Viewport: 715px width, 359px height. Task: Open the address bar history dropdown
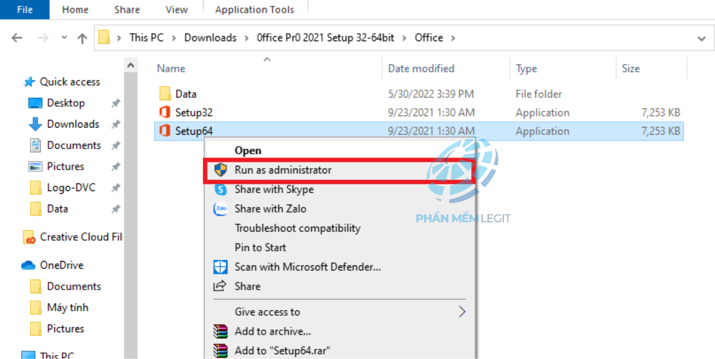[x=702, y=38]
